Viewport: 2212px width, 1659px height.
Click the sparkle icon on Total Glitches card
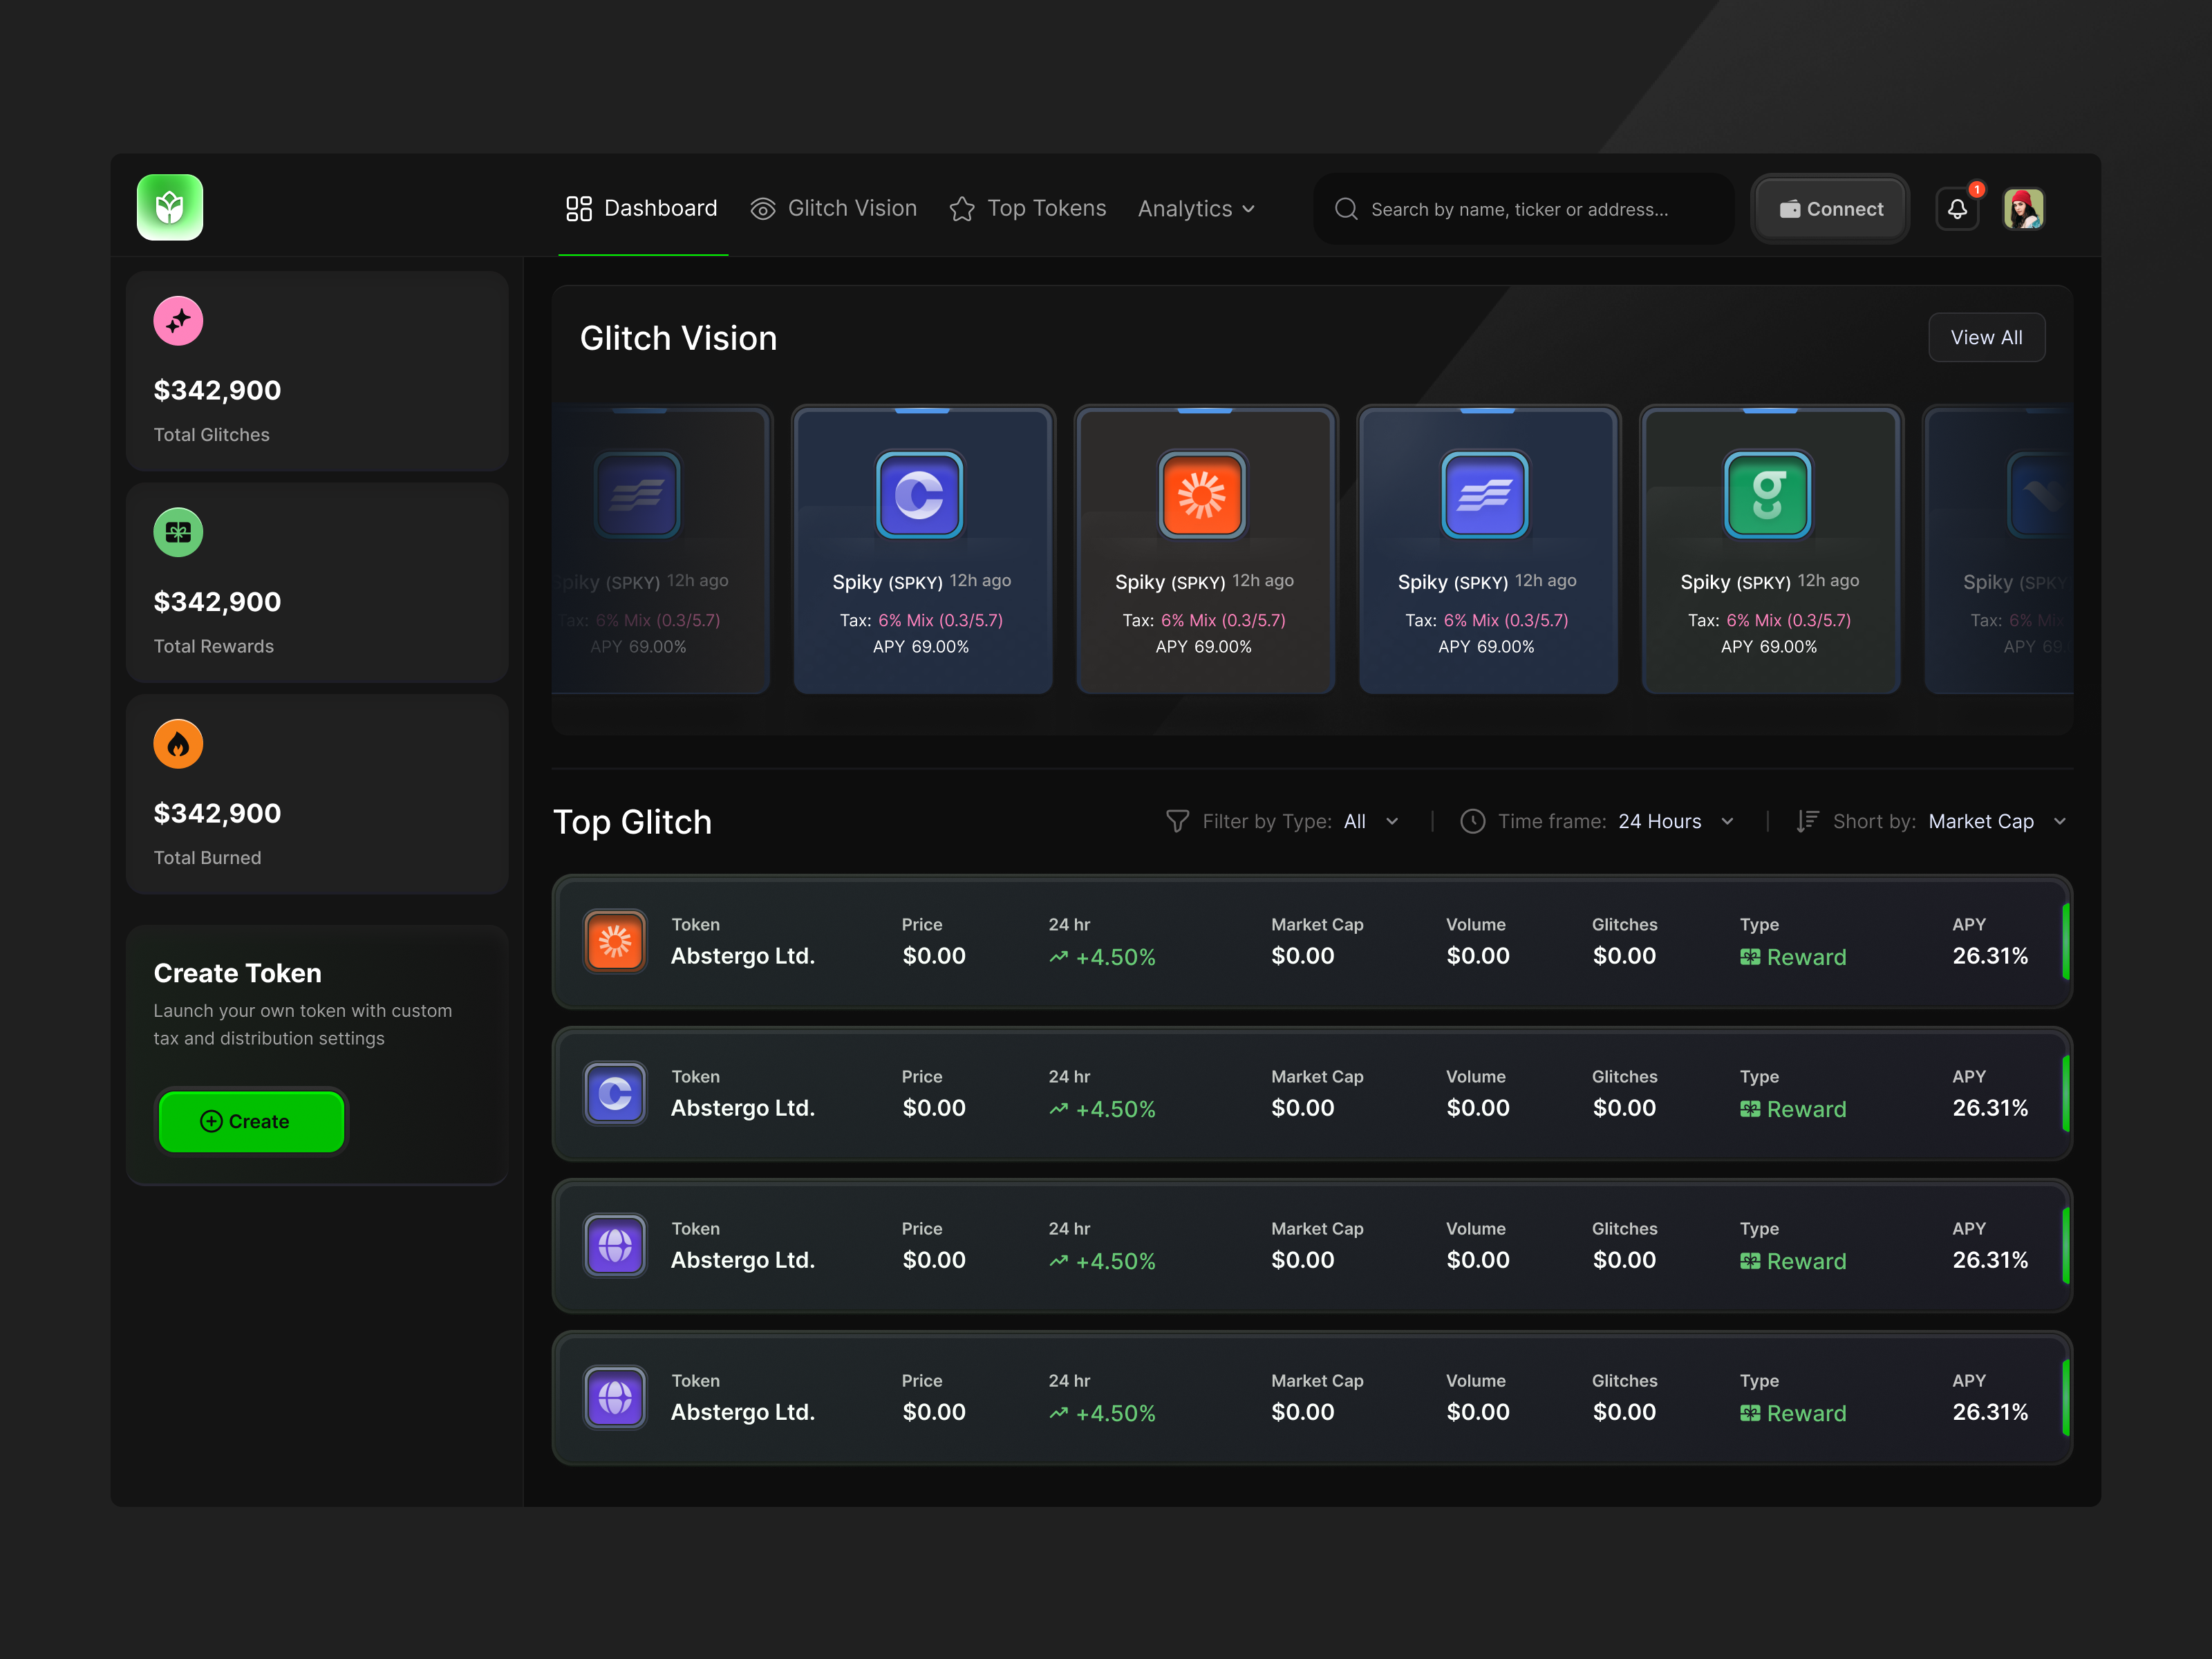tap(178, 321)
